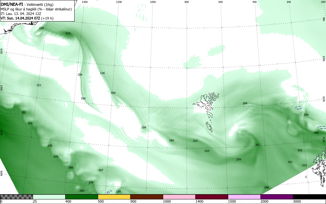Click the dark green 400-500 legend swatch
This screenshot has width=326, height=204.
point(81,197)
